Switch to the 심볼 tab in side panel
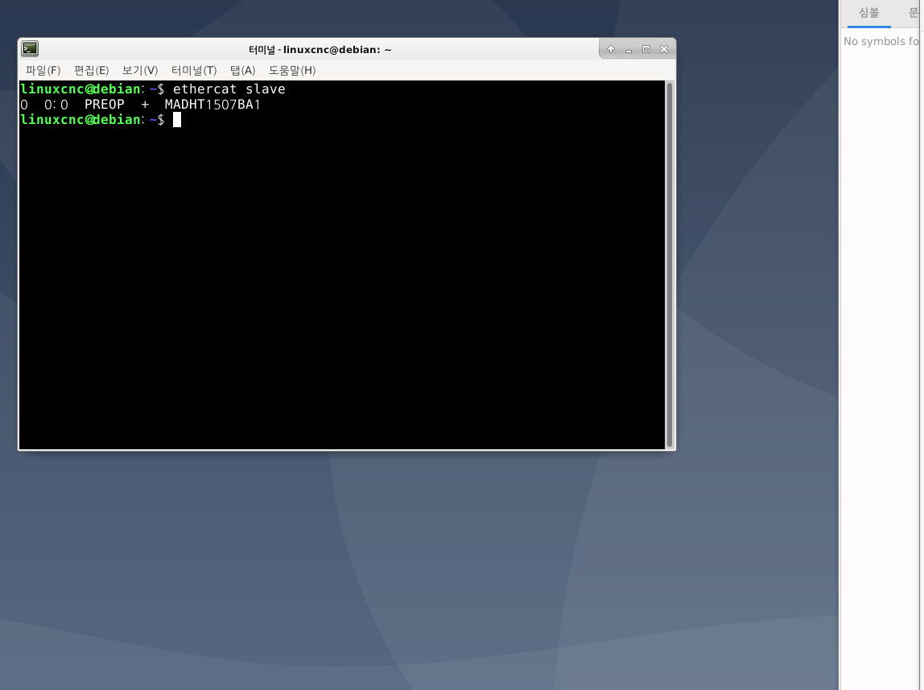The height and width of the screenshot is (690, 924). tap(868, 13)
